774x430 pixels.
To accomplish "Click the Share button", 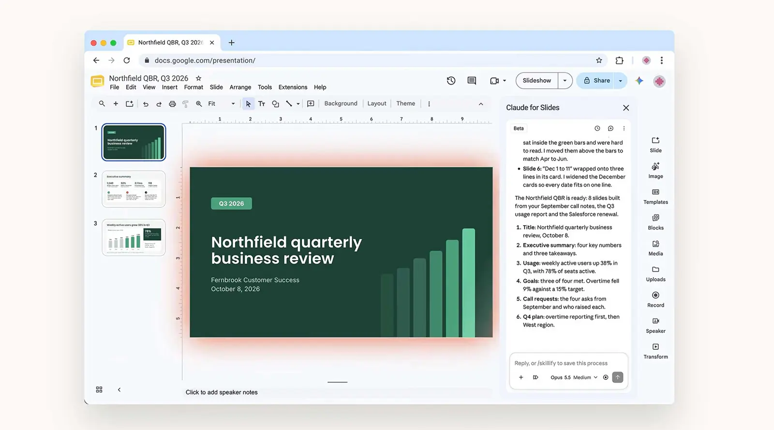I will click(596, 81).
